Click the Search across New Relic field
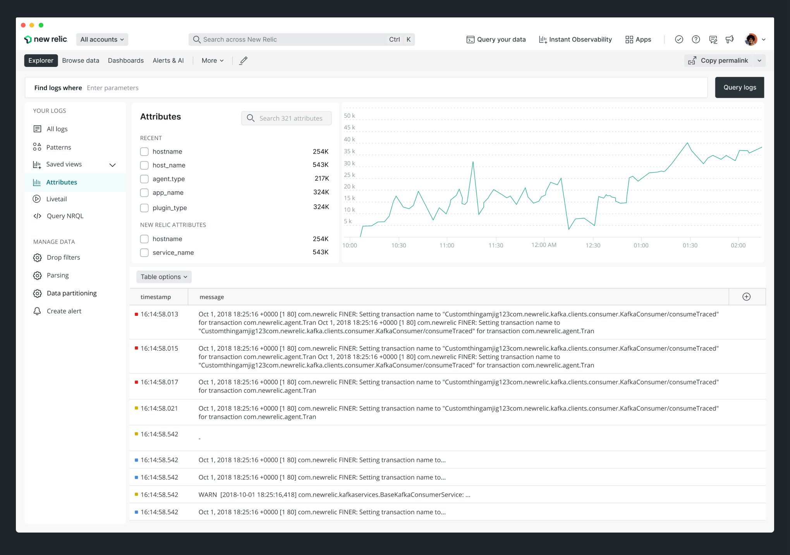This screenshot has height=555, width=790. click(301, 39)
